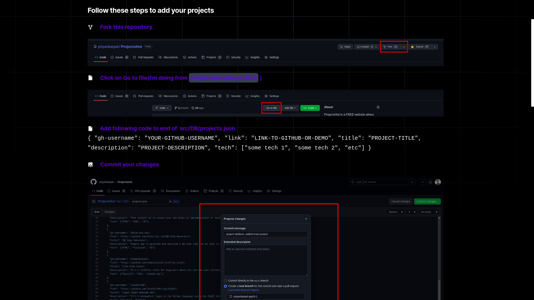The width and height of the screenshot is (534, 300).
Task: Click the 1 branch icon
Action: (x=176, y=108)
